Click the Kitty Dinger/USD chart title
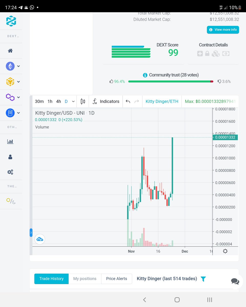The height and width of the screenshot is (307, 246). 65,113
